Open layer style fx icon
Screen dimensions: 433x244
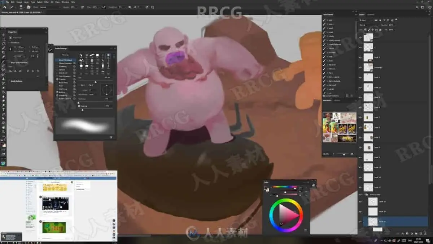[x=403, y=234]
